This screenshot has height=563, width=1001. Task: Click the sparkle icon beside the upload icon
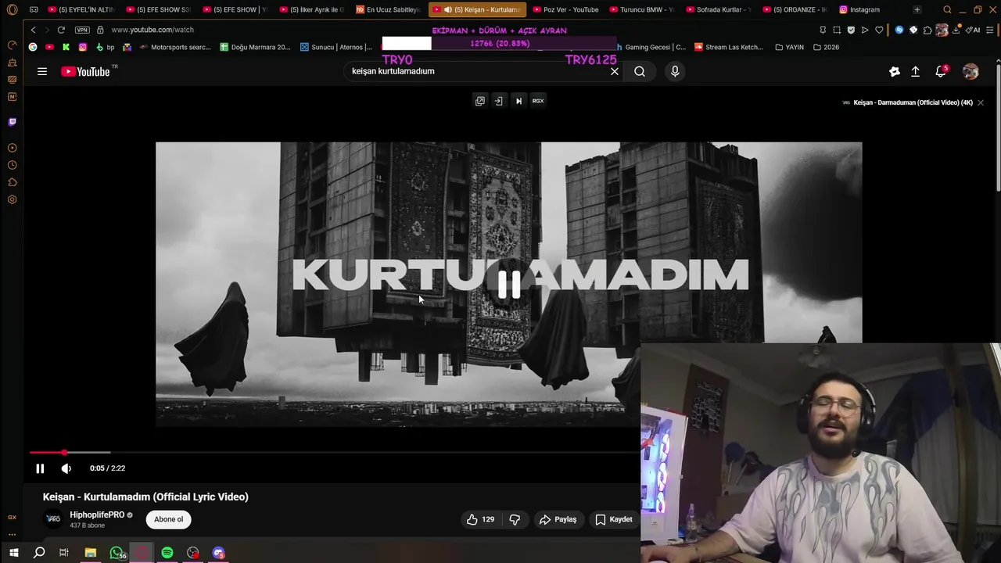(x=895, y=71)
